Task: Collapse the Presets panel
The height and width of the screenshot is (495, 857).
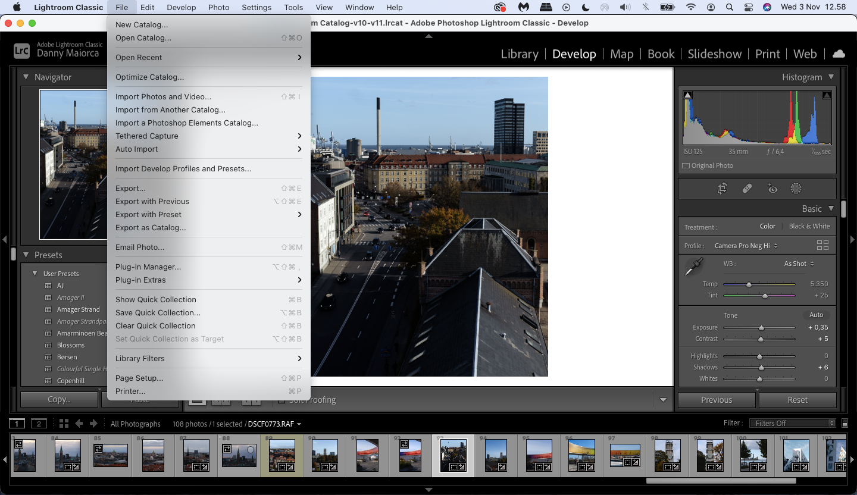Action: 26,255
